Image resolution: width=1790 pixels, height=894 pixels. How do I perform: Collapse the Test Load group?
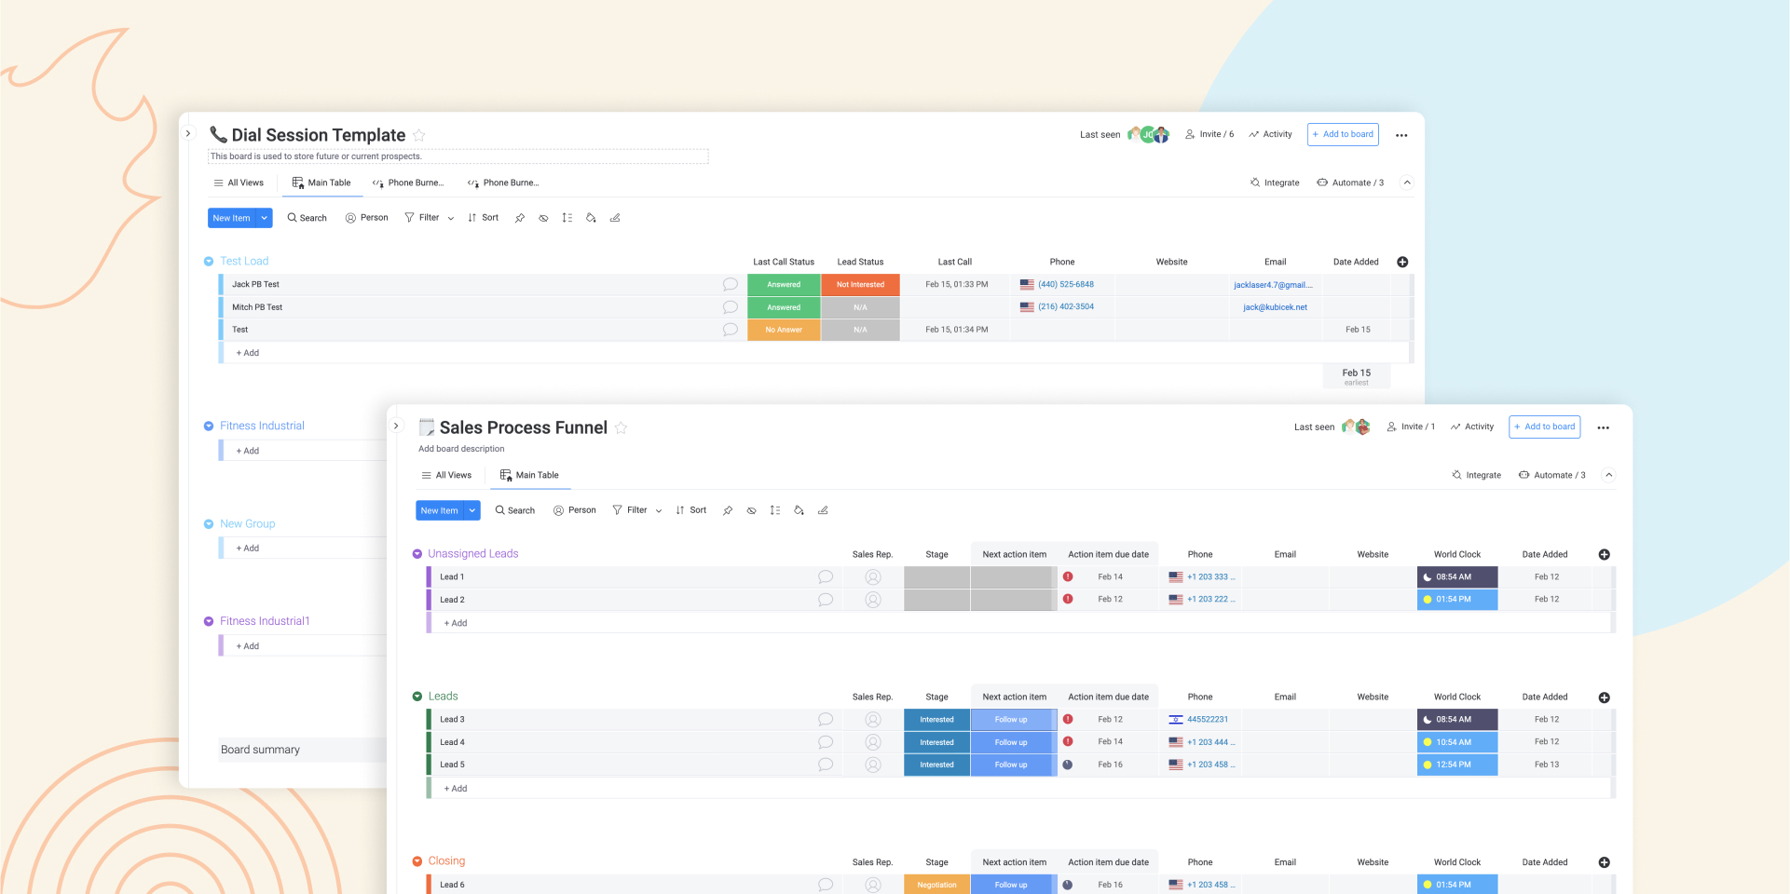point(209,262)
